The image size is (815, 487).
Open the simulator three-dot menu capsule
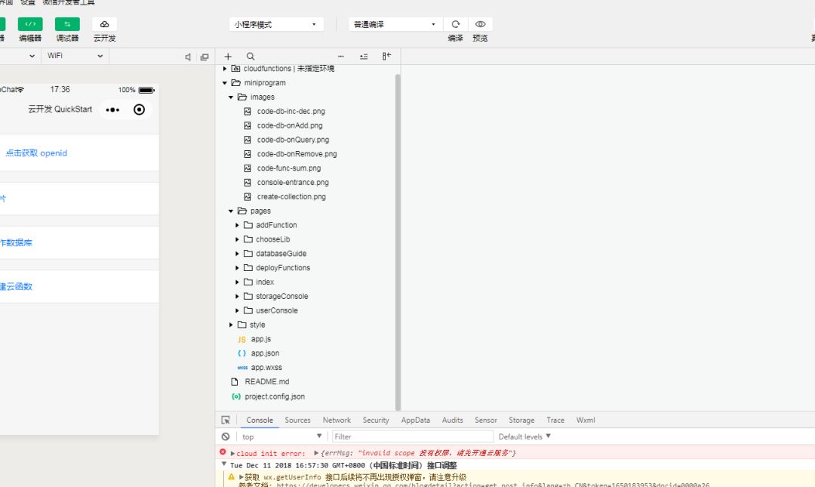click(112, 109)
